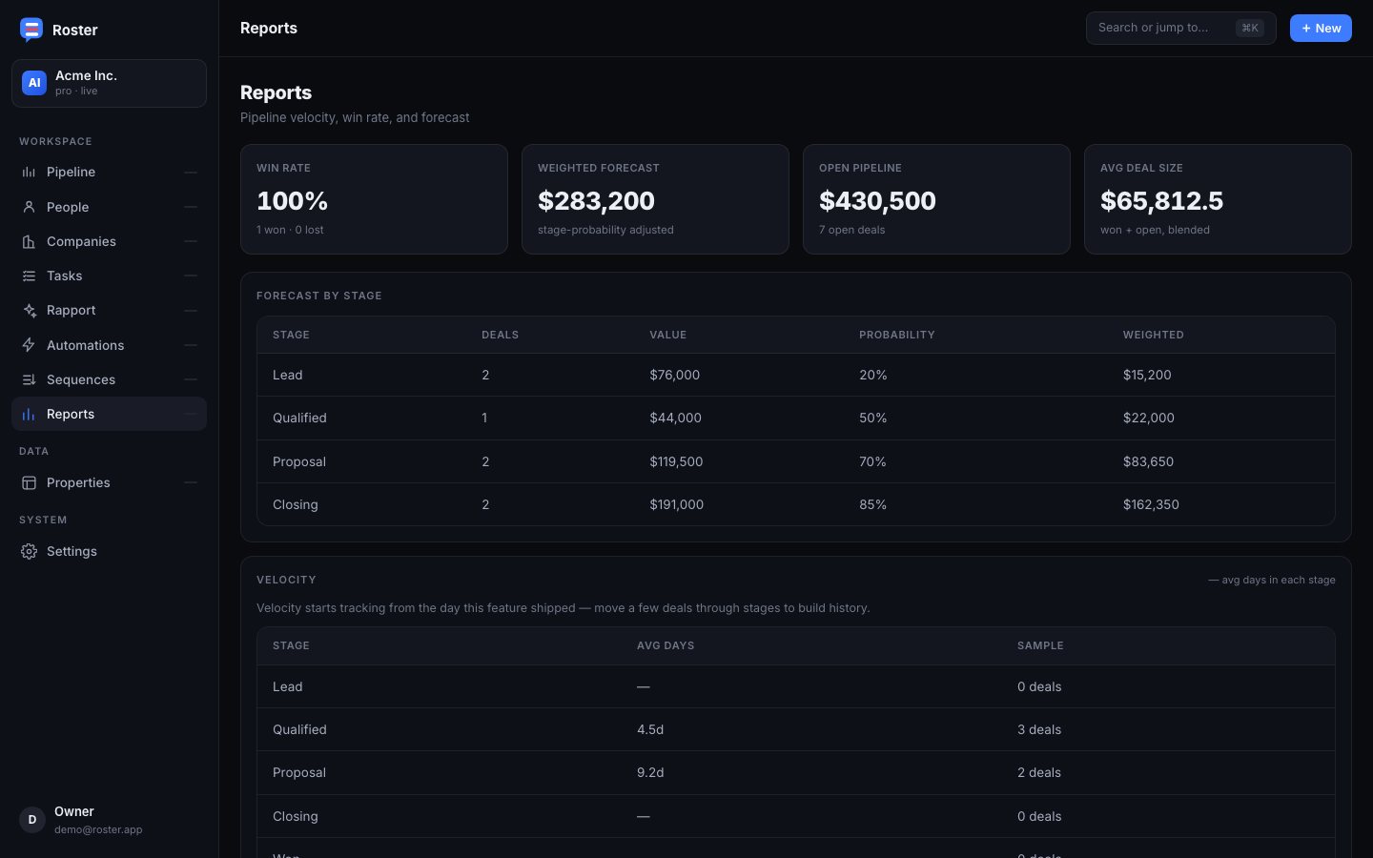Select the Lead stage in Forecast table

287,375
